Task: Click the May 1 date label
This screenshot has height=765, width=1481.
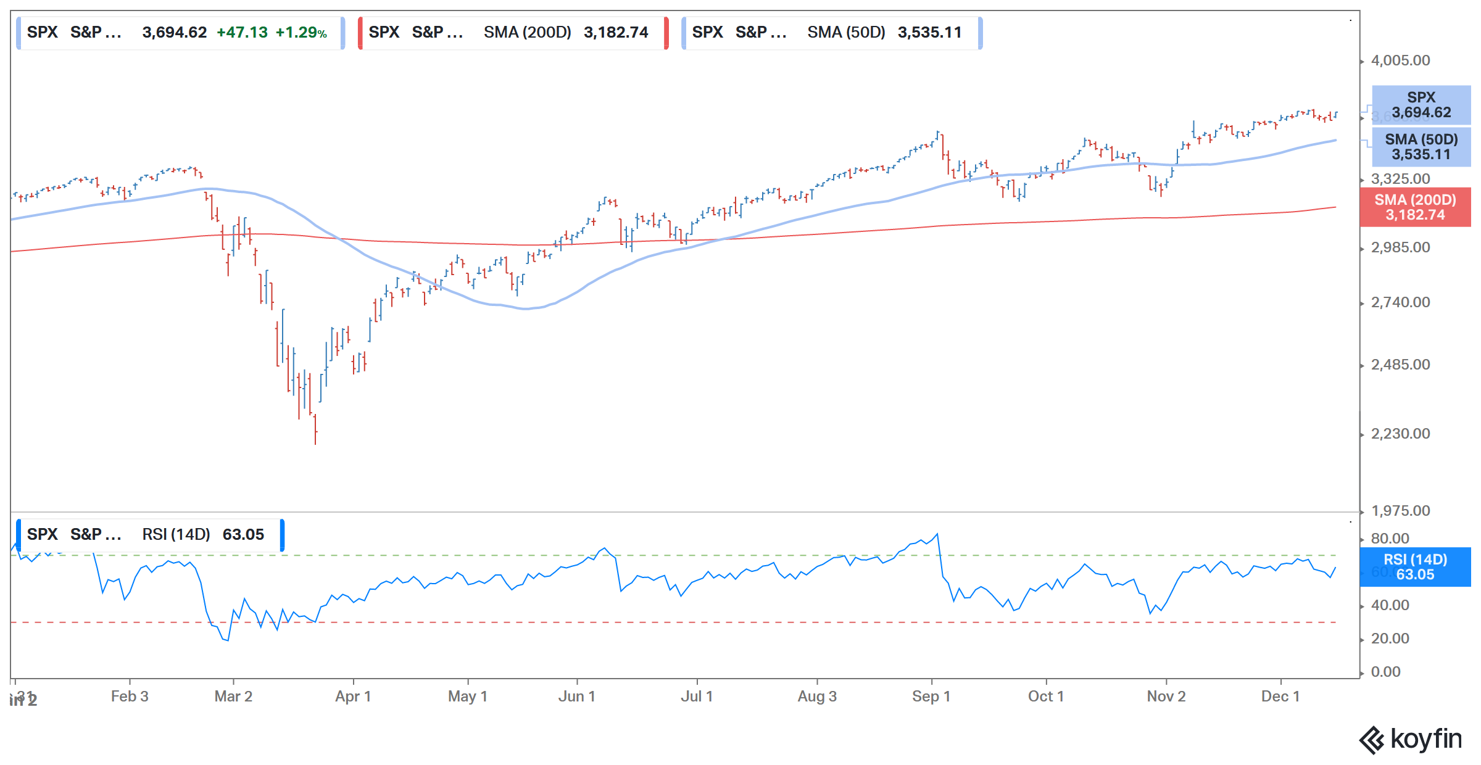Action: tap(468, 697)
